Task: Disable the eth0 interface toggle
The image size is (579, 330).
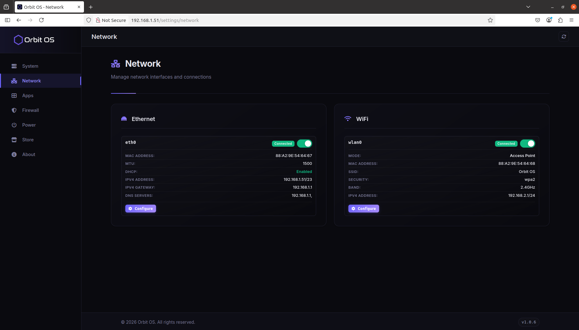Action: pos(305,143)
